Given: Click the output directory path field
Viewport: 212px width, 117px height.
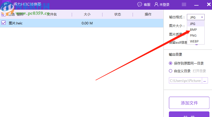Looking at the screenshot, I should click(x=185, y=81).
